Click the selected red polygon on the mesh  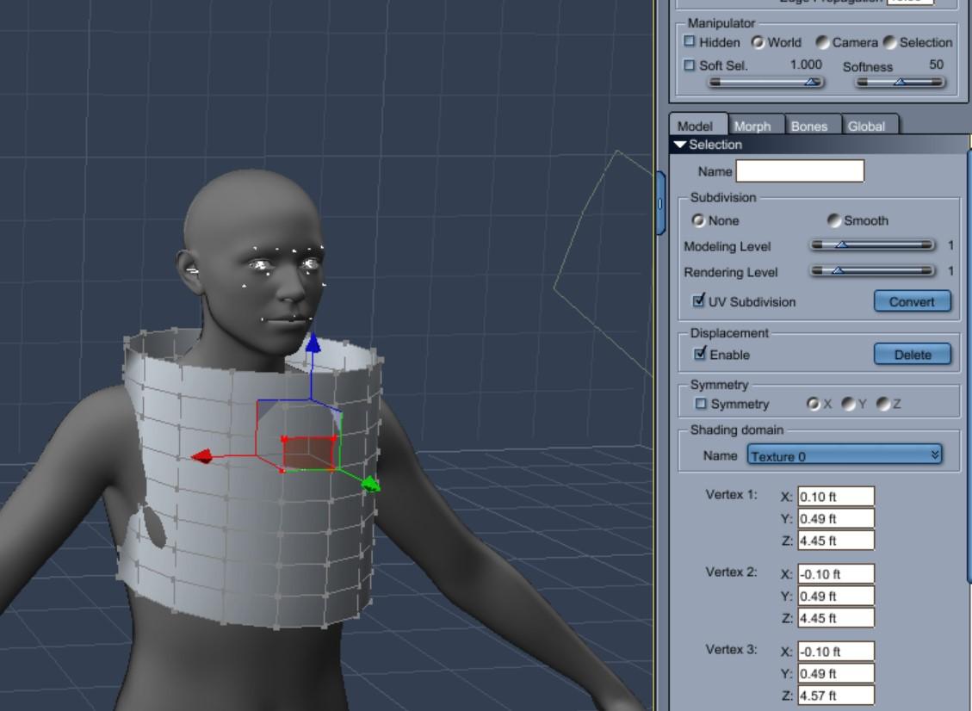tap(309, 453)
